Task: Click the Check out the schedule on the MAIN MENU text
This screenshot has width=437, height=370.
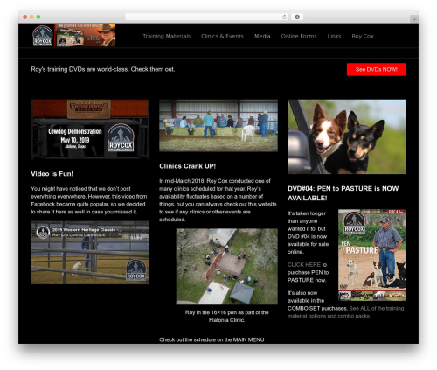Action: (x=212, y=339)
